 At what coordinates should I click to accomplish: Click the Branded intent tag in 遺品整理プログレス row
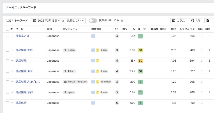pos(106,82)
